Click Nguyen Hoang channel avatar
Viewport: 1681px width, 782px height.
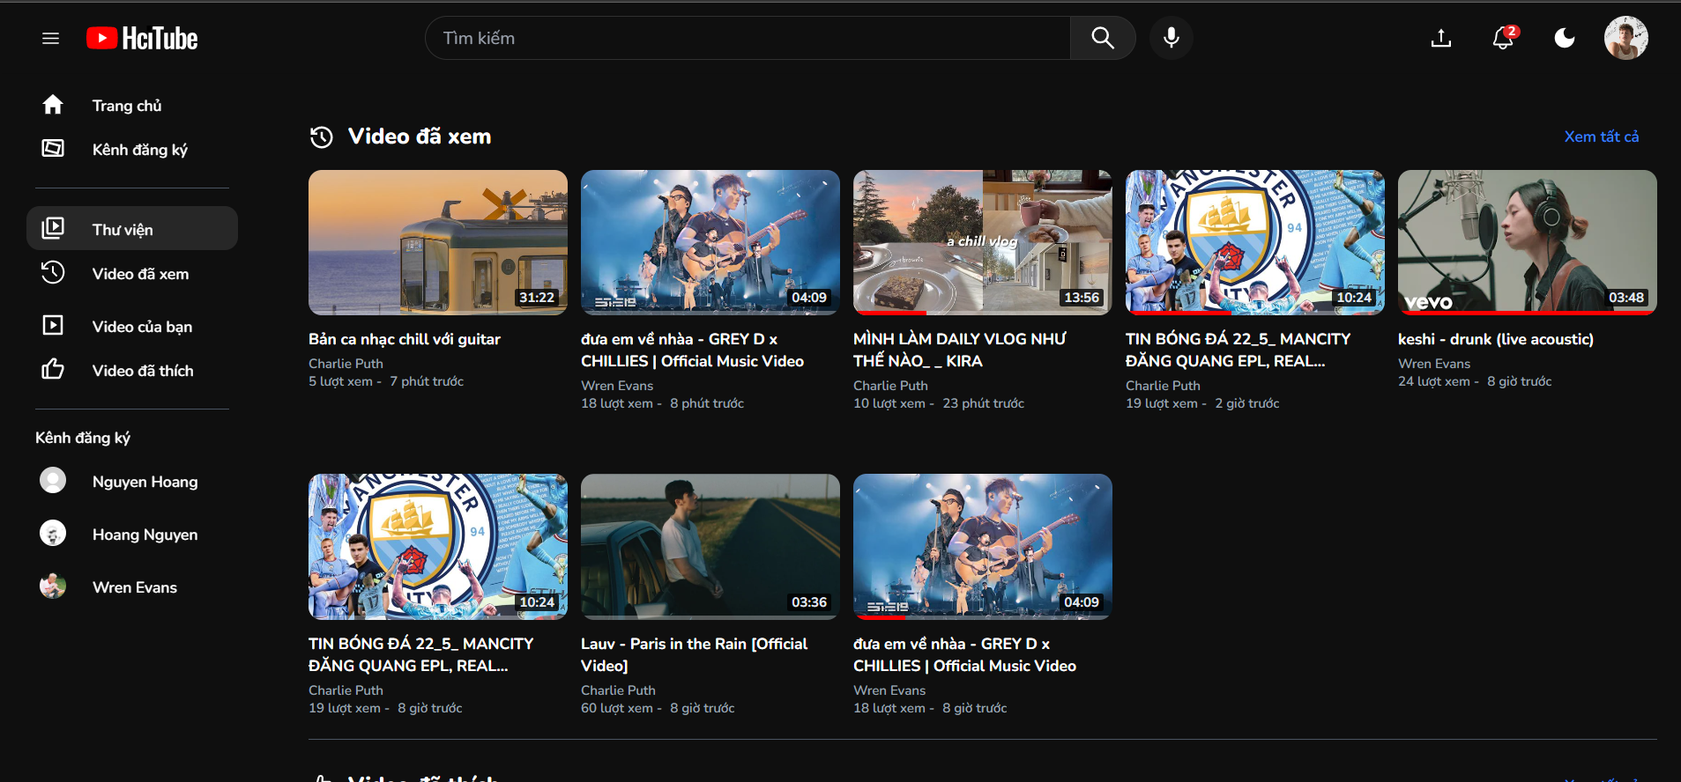click(x=53, y=480)
